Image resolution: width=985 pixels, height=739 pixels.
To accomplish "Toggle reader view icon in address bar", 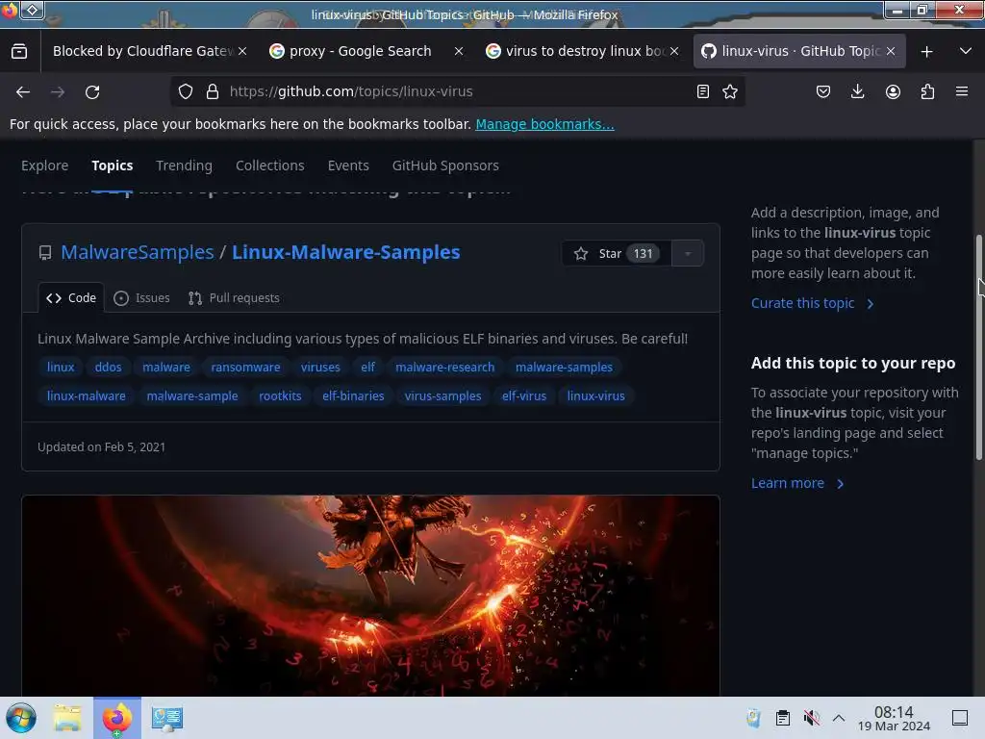I will (703, 91).
